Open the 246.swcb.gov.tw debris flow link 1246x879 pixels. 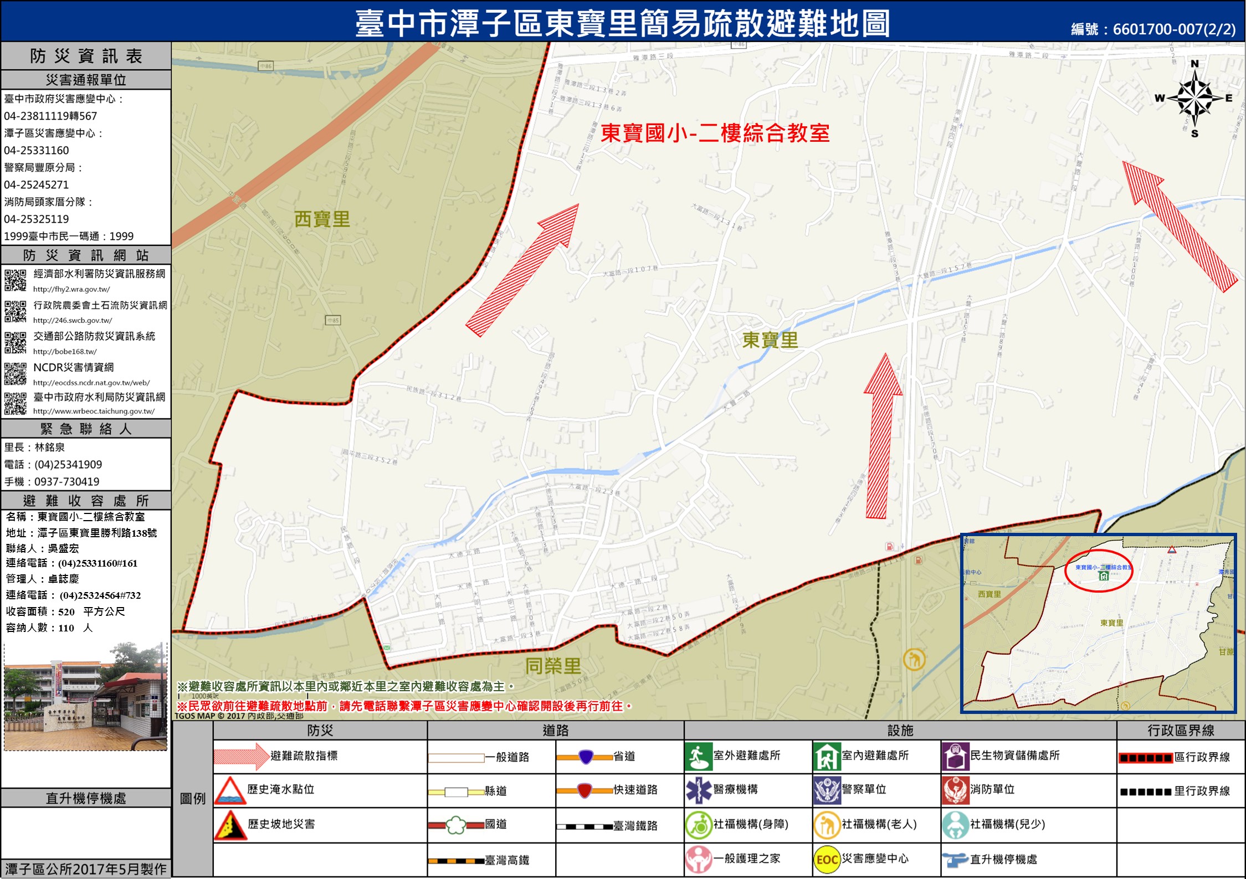pyautogui.click(x=73, y=320)
